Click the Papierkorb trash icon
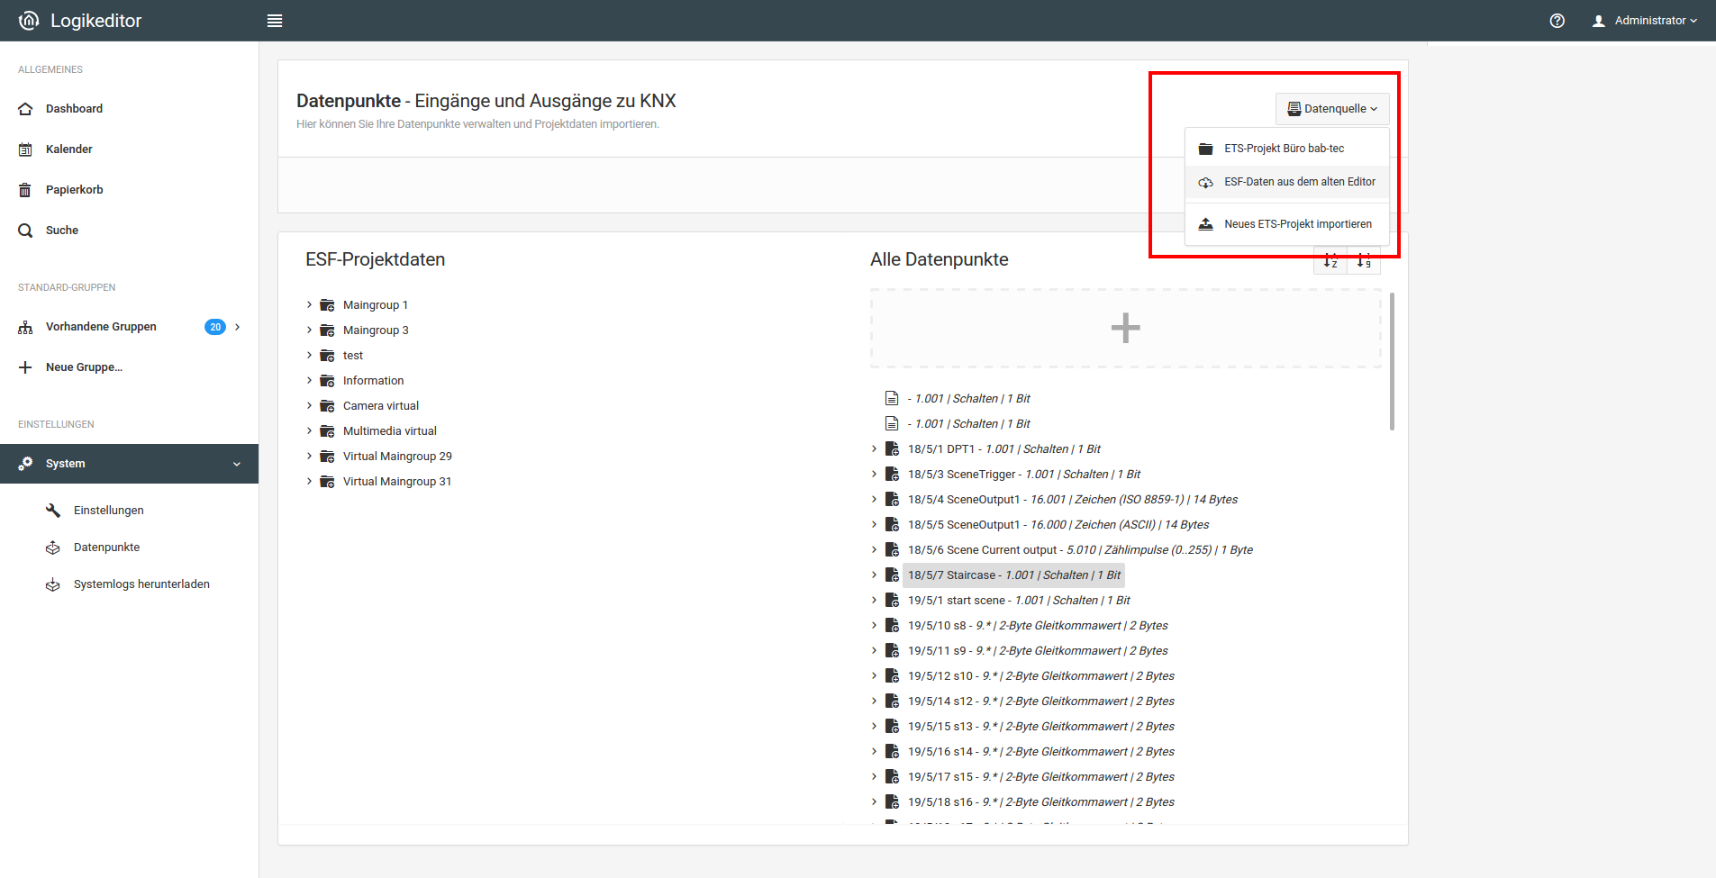 tap(25, 190)
